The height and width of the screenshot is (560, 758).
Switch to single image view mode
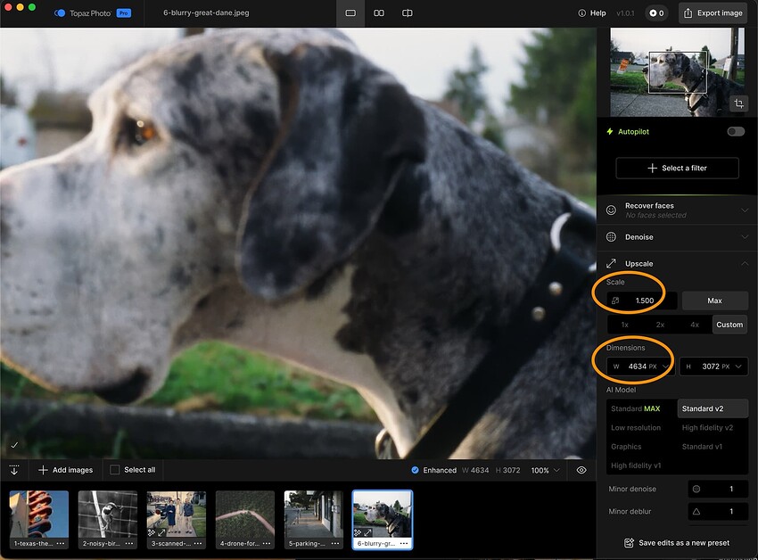[x=350, y=13]
